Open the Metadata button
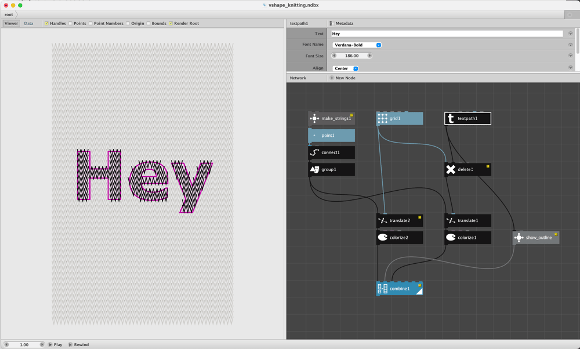Viewport: 580px width, 349px height. [342, 23]
